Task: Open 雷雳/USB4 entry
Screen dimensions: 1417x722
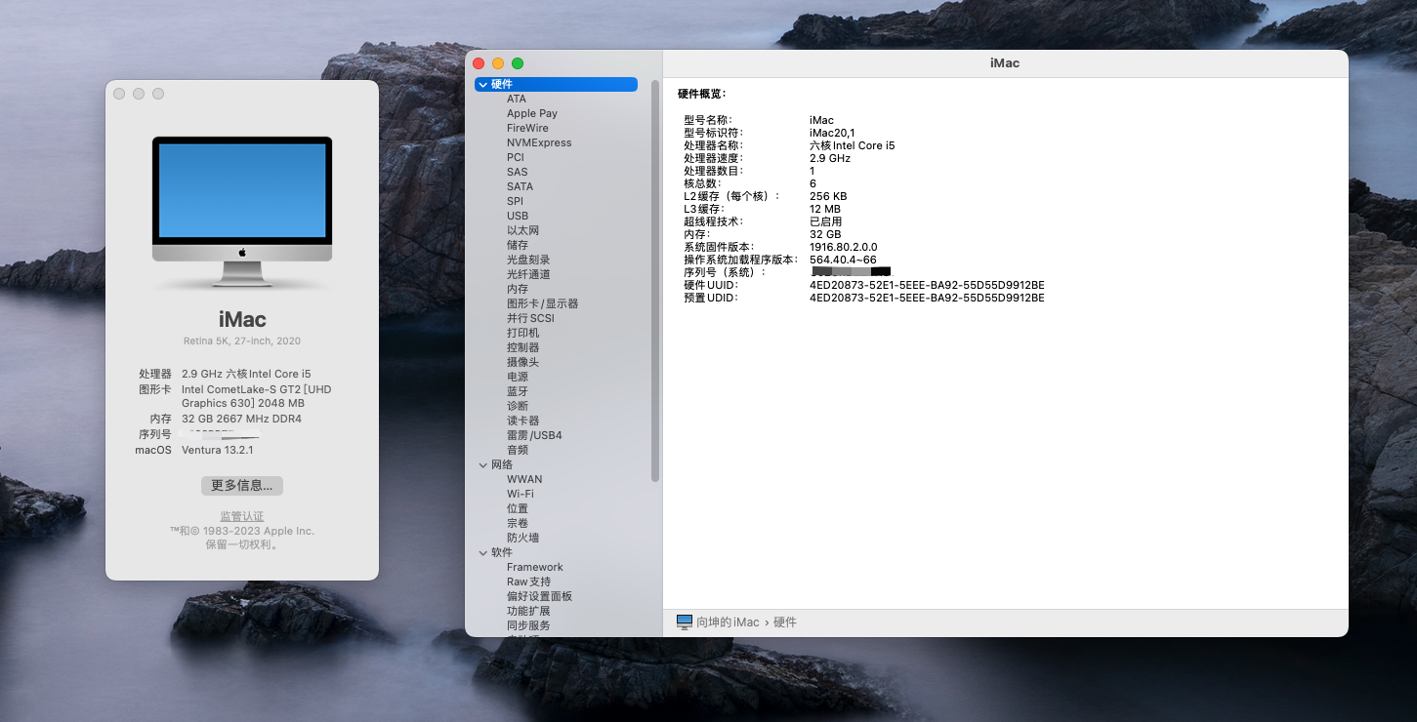Action: click(534, 435)
